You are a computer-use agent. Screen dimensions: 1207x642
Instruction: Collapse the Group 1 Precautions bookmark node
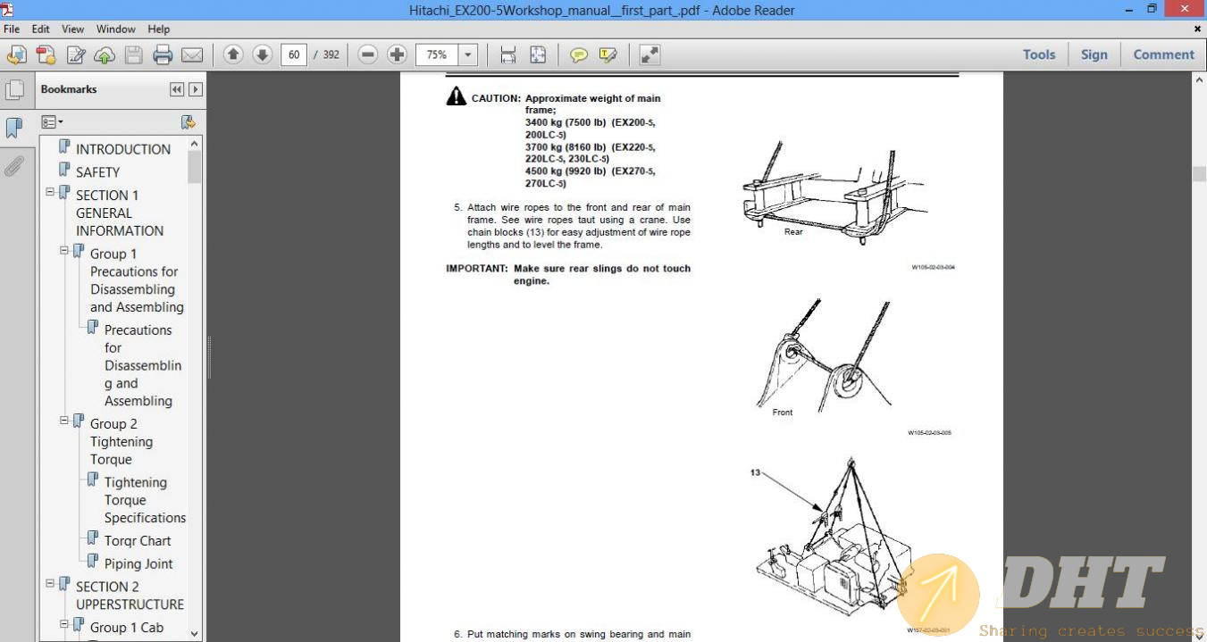64,251
